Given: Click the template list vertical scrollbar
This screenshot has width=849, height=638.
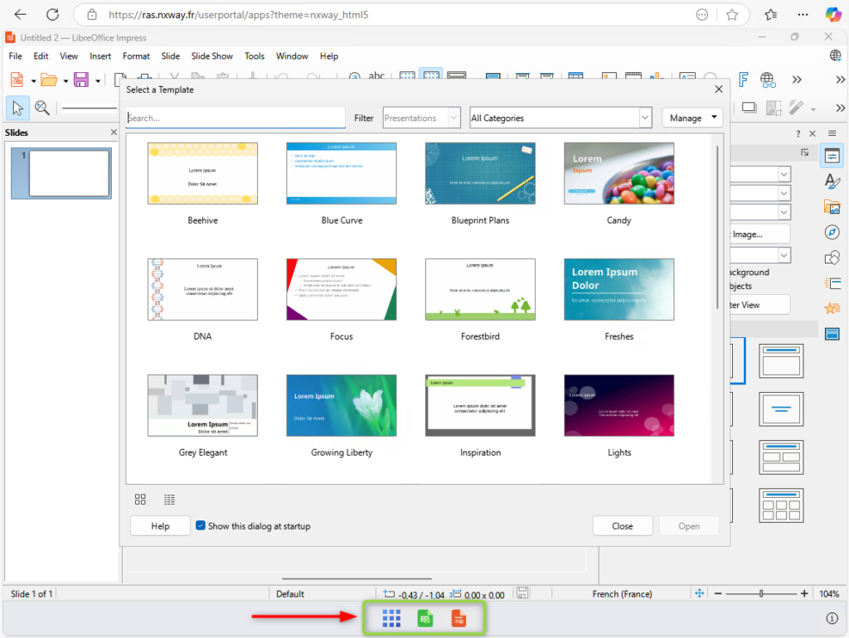Looking at the screenshot, I should click(717, 227).
